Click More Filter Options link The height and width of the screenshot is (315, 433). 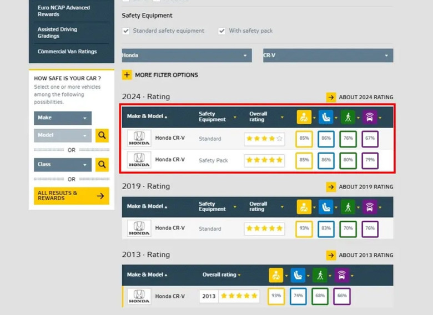point(167,75)
